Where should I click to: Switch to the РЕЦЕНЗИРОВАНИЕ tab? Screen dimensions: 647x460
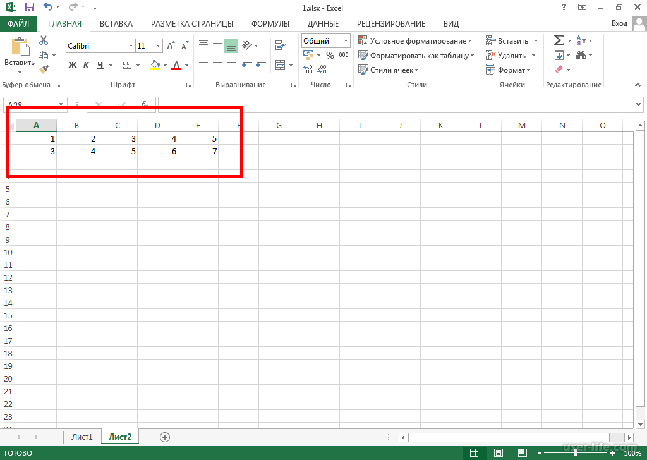[391, 23]
